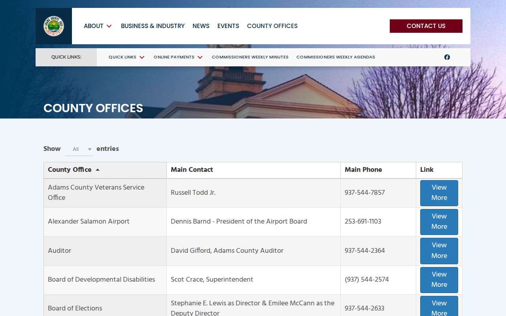Open Business & Industry menu item
506x316 pixels.
pos(153,26)
